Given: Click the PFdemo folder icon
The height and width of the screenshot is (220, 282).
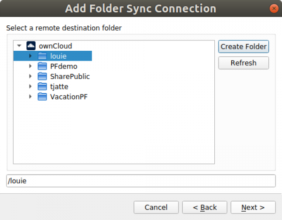Looking at the screenshot, I should (x=42, y=66).
